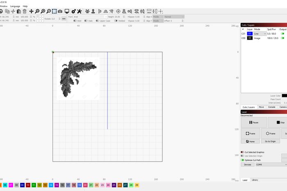Viewport: 287px width, 191px height.
Task: Disable Optimize Cut Path toggle
Action: coord(242,160)
